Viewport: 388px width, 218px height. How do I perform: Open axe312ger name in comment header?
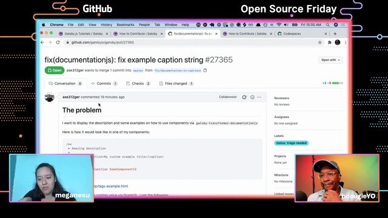click(x=71, y=97)
